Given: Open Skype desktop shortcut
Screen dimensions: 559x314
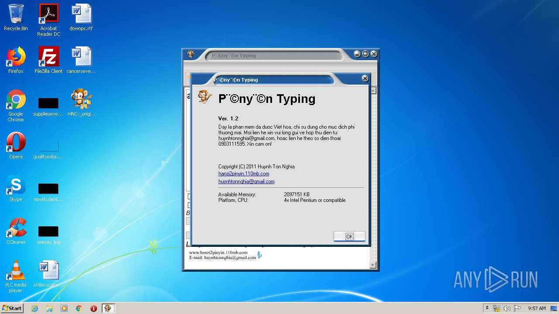Looking at the screenshot, I should (16, 188).
